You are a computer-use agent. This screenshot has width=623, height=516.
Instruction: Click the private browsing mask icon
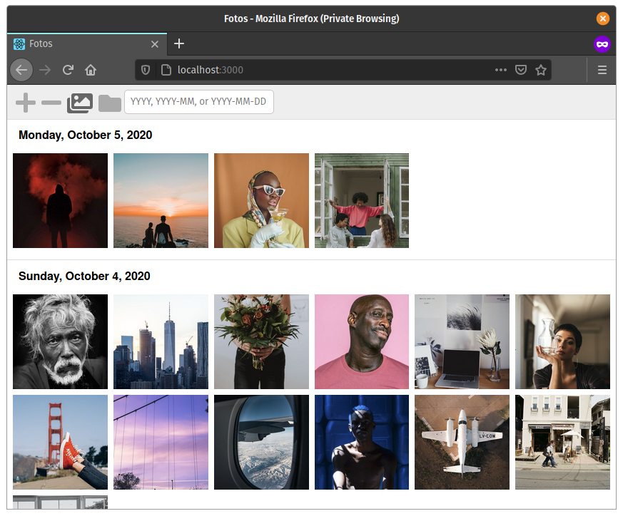pyautogui.click(x=602, y=43)
